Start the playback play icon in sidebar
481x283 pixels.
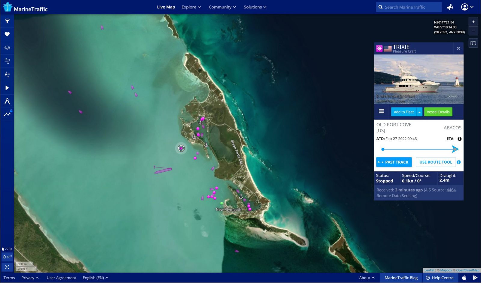(x=7, y=88)
